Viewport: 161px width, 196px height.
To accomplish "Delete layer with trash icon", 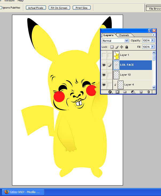I will 148,92.
